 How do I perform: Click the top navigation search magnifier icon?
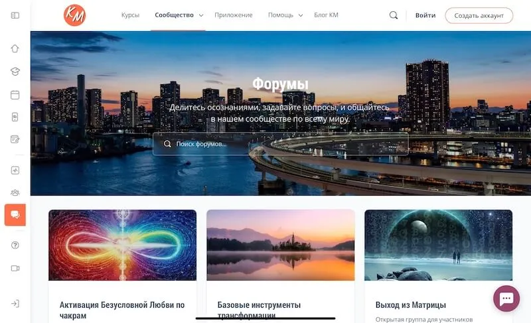394,15
